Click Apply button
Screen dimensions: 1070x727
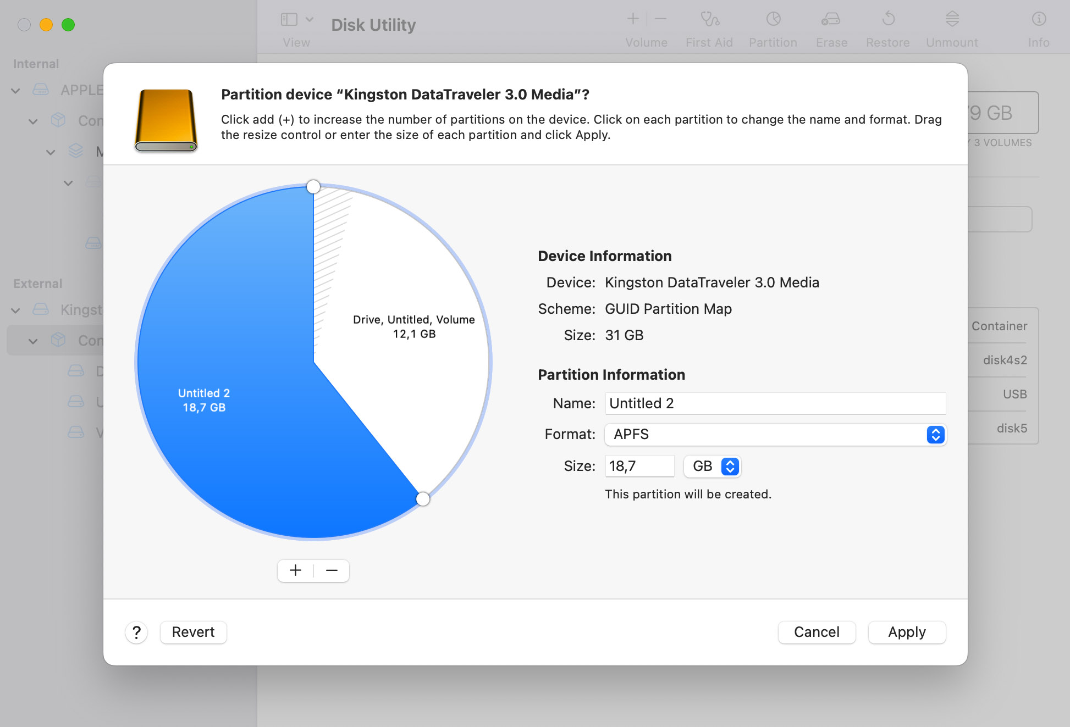(907, 632)
